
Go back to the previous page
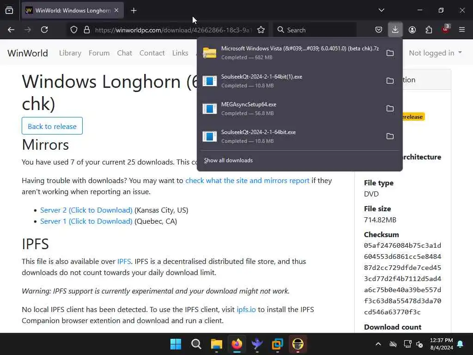pyautogui.click(x=11, y=30)
